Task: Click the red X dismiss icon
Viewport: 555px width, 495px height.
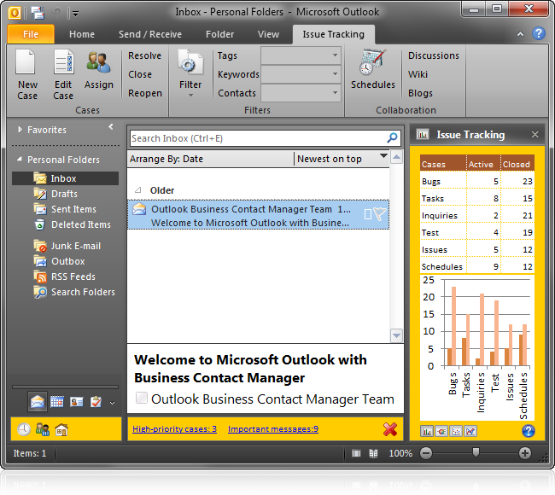Action: pyautogui.click(x=390, y=429)
